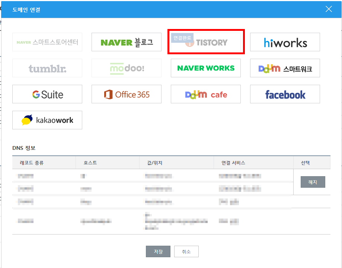Screen dimensions: 342x268
Task: Choose the facebook service tile
Action: click(x=285, y=94)
